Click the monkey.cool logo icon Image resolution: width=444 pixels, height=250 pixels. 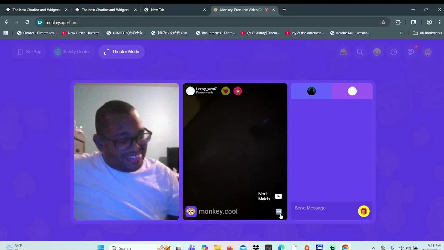(x=191, y=211)
